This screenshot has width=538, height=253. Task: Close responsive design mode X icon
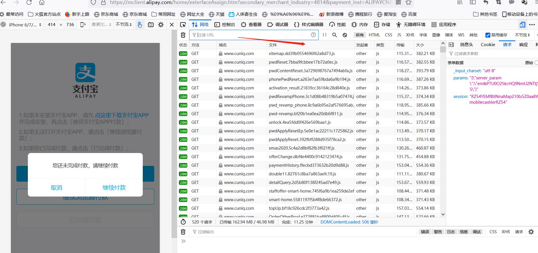[172, 25]
